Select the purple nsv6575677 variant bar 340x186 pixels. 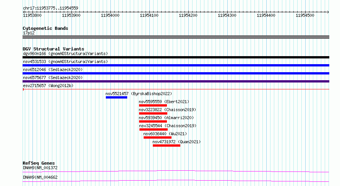pyautogui.click(x=176, y=81)
